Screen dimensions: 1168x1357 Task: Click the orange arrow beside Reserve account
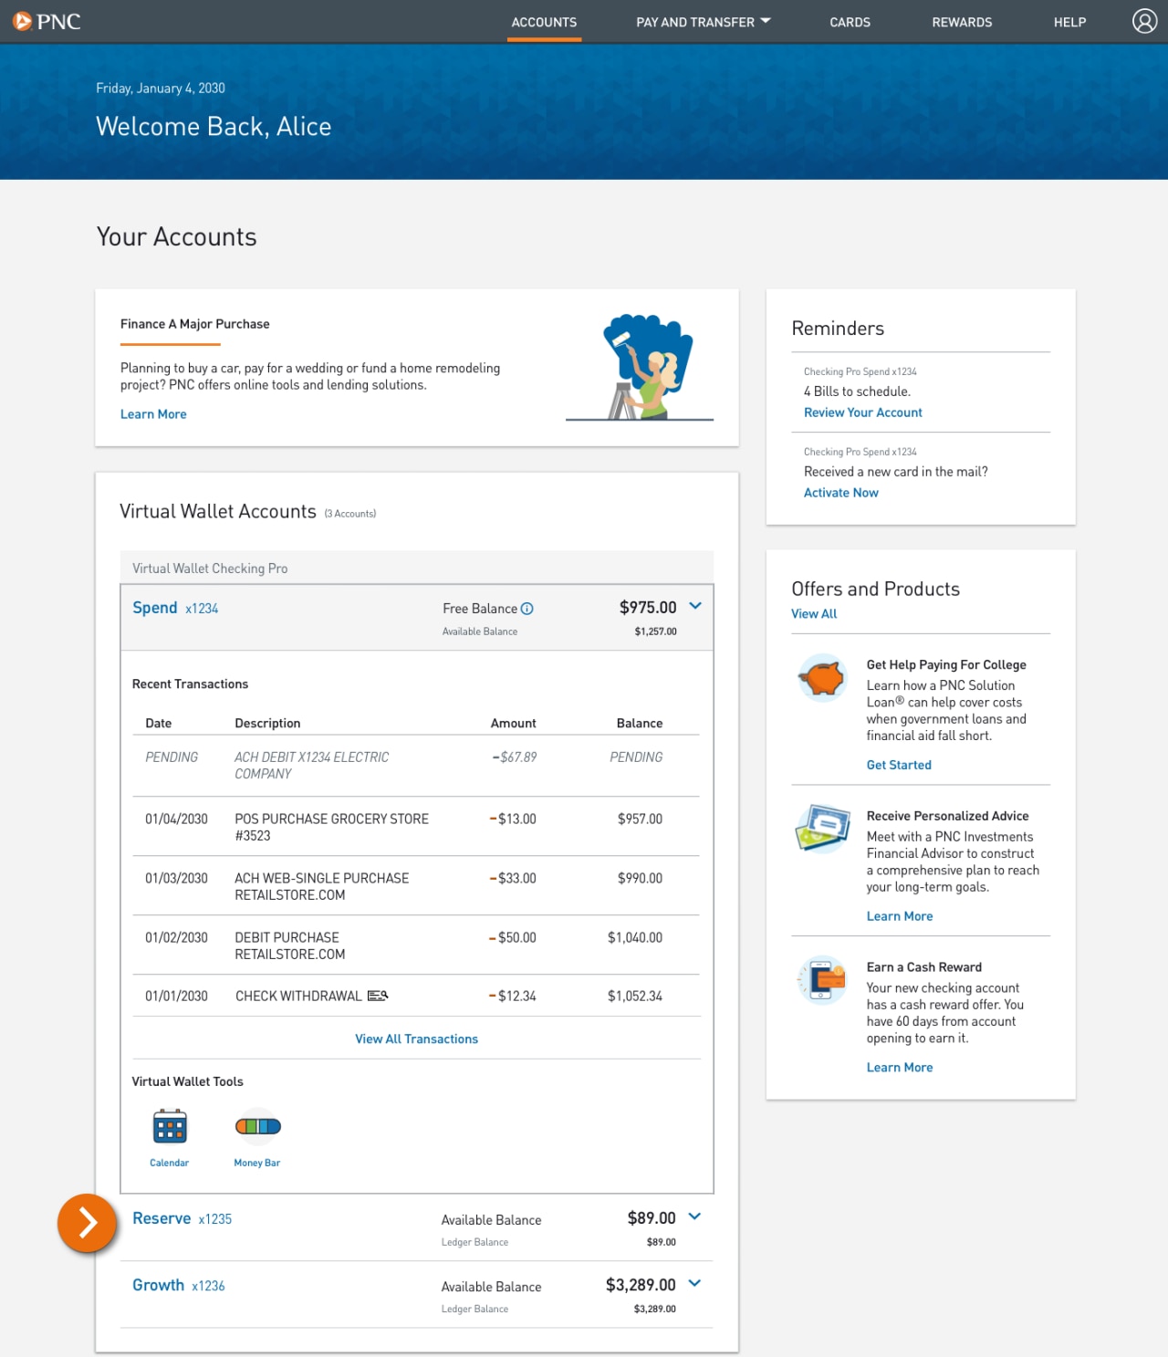point(88,1224)
